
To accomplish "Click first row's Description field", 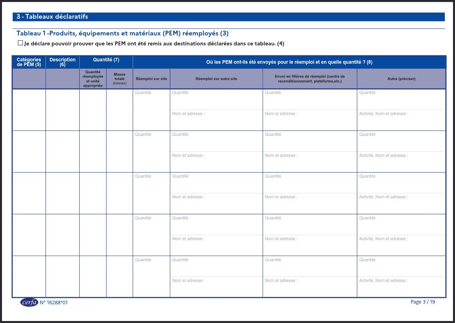I will (62, 110).
